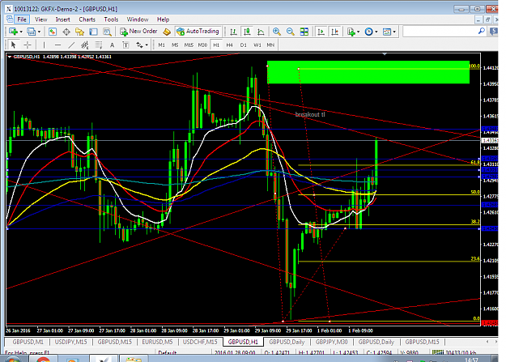This screenshot has height=362, width=506.
Task: Open the Market Watch window icon
Action: pos(53,32)
